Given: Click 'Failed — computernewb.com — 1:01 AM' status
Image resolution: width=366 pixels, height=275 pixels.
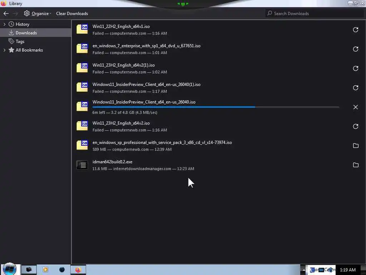Looking at the screenshot, I should (x=129, y=53).
